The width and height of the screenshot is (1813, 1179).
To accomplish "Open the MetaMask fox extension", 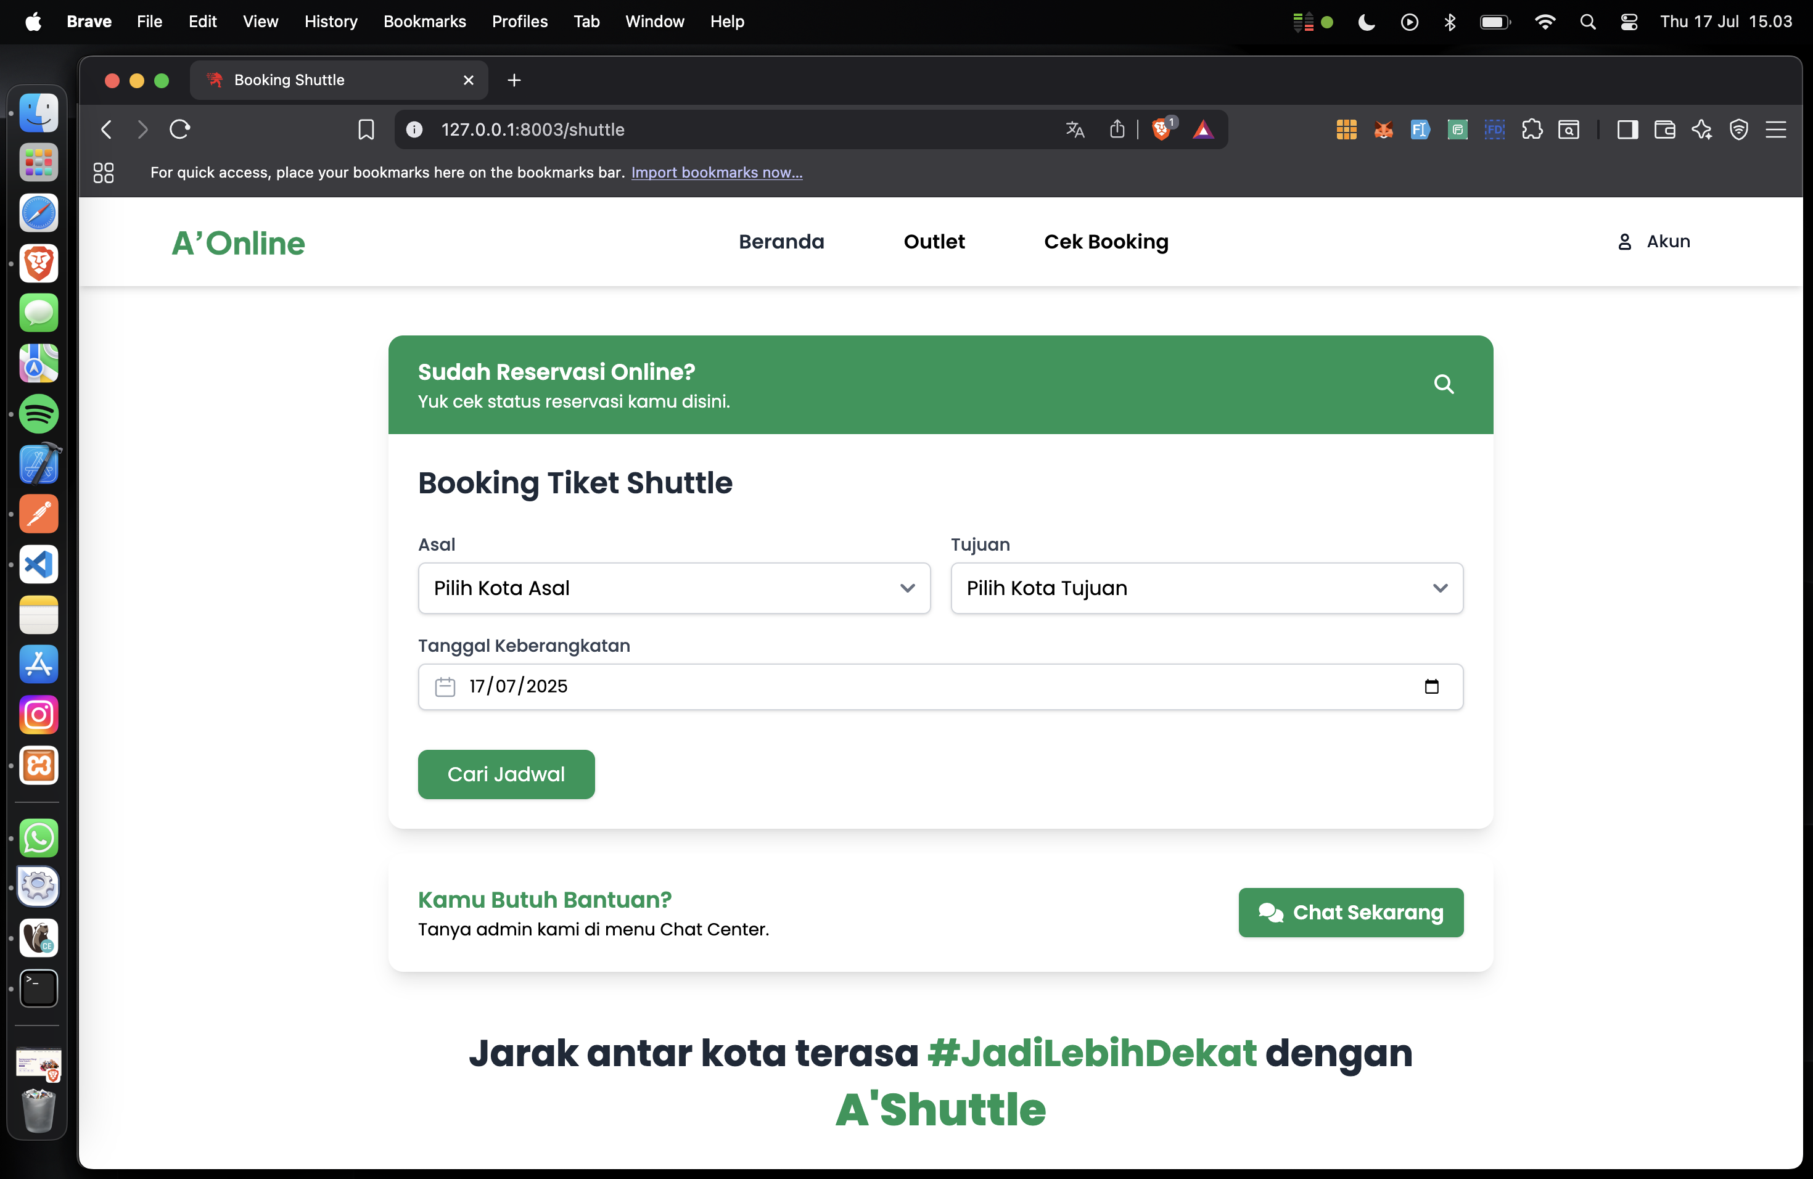I will point(1383,129).
